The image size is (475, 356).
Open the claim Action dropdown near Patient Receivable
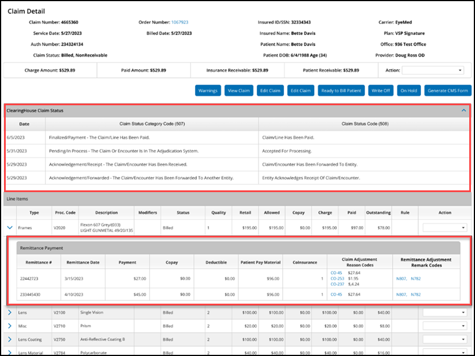pos(432,70)
